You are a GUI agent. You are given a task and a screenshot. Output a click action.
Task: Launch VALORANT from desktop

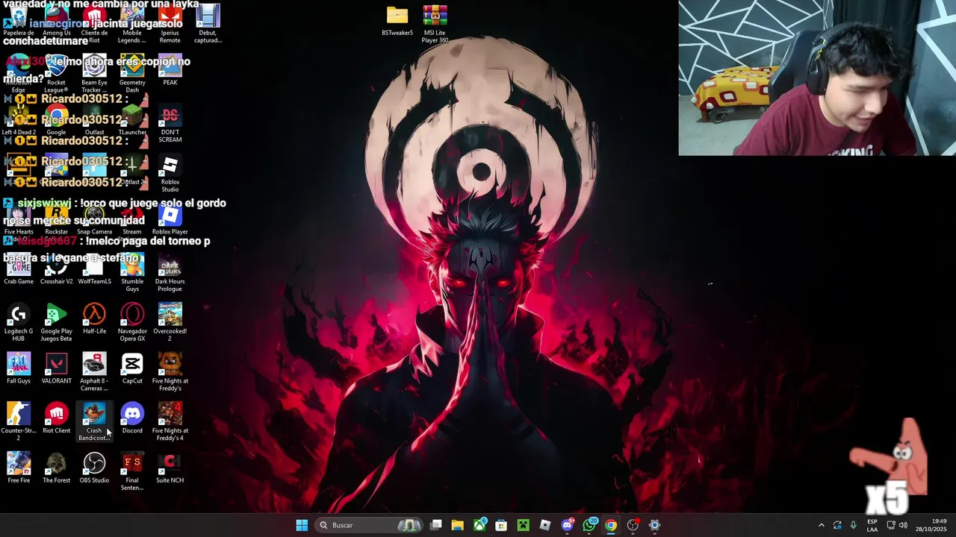57,369
